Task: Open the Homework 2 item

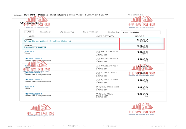Action: coord(33,80)
